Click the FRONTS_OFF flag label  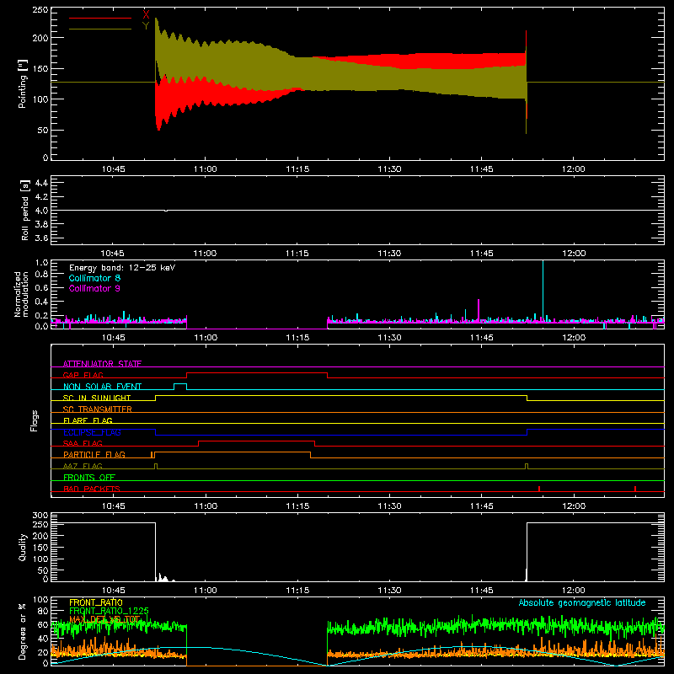tap(89, 478)
